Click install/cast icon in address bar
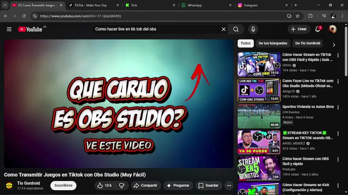The width and height of the screenshot is (348, 195). point(289,16)
